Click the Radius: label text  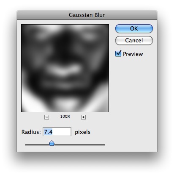pyautogui.click(x=31, y=132)
